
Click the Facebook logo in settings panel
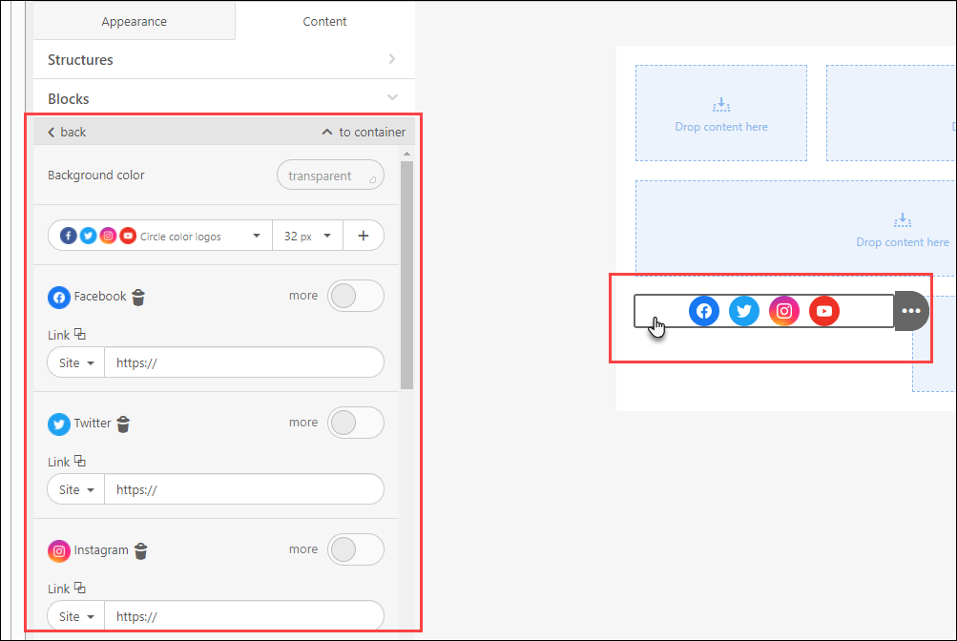pyautogui.click(x=59, y=298)
